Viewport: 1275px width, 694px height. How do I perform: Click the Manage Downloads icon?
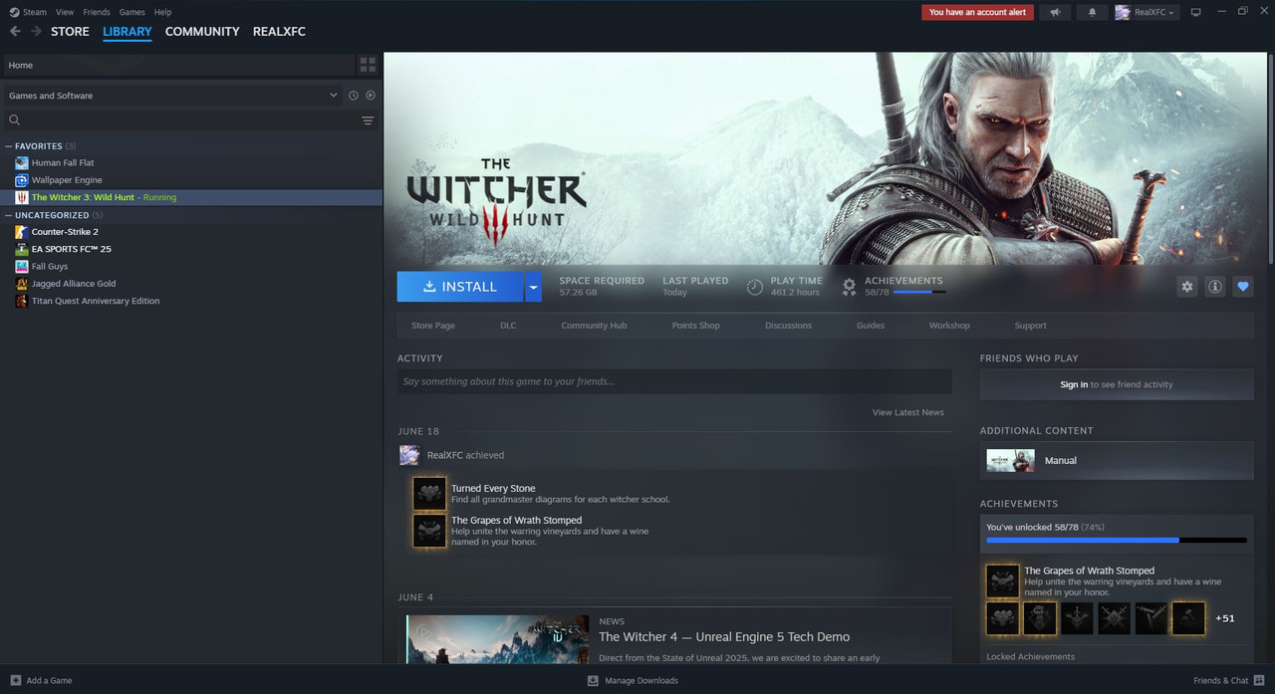[x=593, y=680]
